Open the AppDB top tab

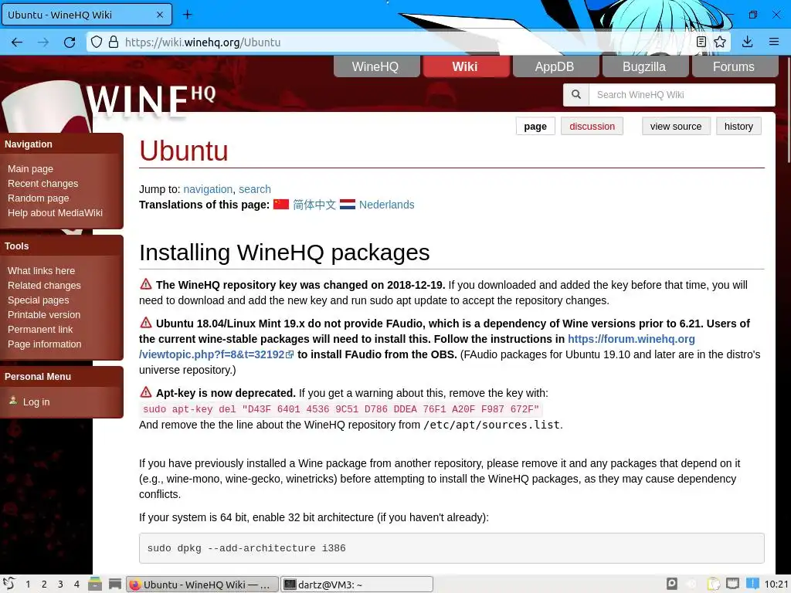click(x=555, y=66)
